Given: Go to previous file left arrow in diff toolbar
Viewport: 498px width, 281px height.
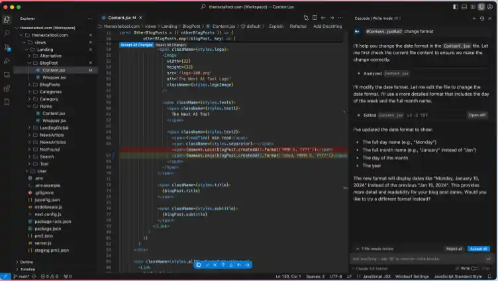Looking at the screenshot, I should coord(239,265).
